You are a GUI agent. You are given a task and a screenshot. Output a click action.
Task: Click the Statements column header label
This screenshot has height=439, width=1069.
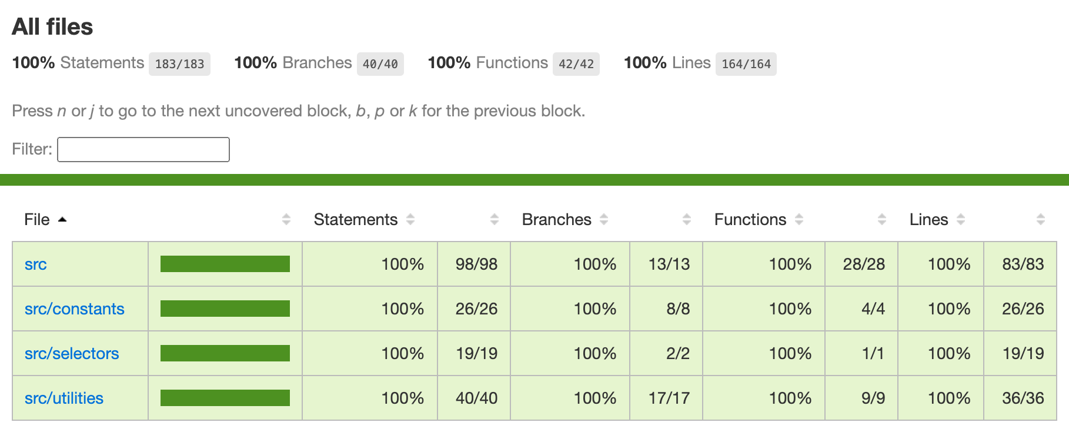click(355, 220)
